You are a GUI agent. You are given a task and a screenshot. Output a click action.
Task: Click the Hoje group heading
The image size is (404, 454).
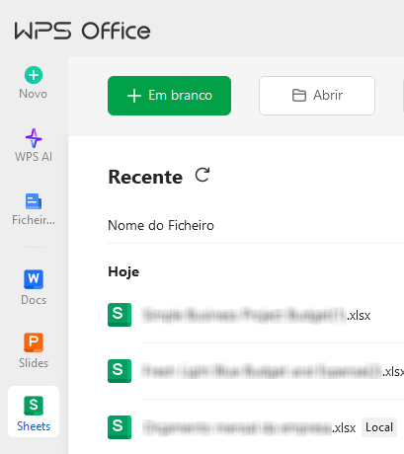[123, 272]
